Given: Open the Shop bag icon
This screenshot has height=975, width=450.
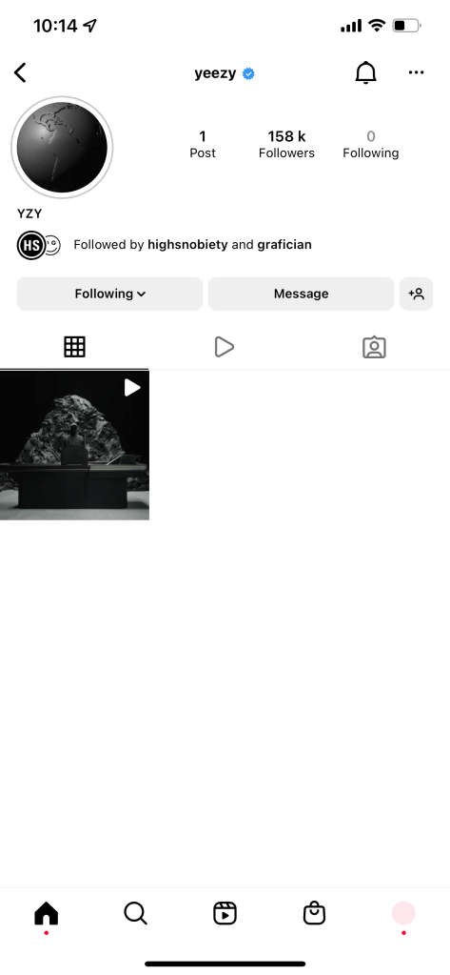Looking at the screenshot, I should coord(314,913).
